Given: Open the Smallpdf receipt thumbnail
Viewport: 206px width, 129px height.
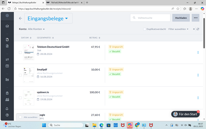Looking at the screenshot, I should [x=29, y=75].
